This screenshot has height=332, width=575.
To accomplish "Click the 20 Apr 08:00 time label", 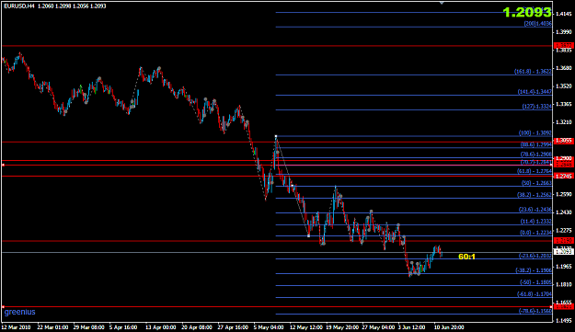I will point(197,327).
